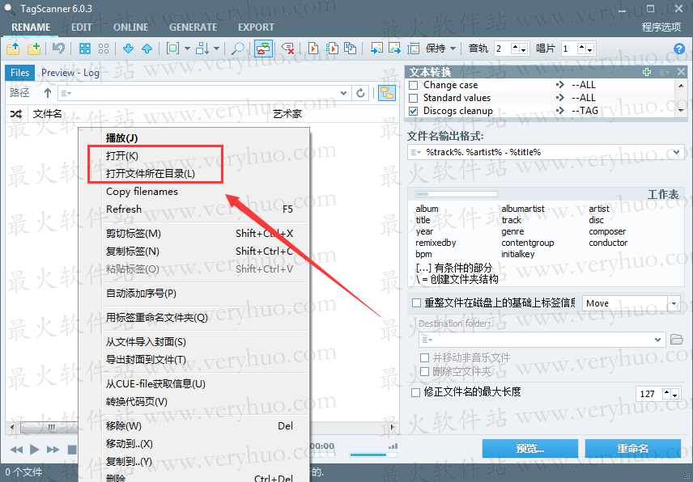Close the 文本转换 panel with X icon
693x482 pixels.
click(681, 71)
